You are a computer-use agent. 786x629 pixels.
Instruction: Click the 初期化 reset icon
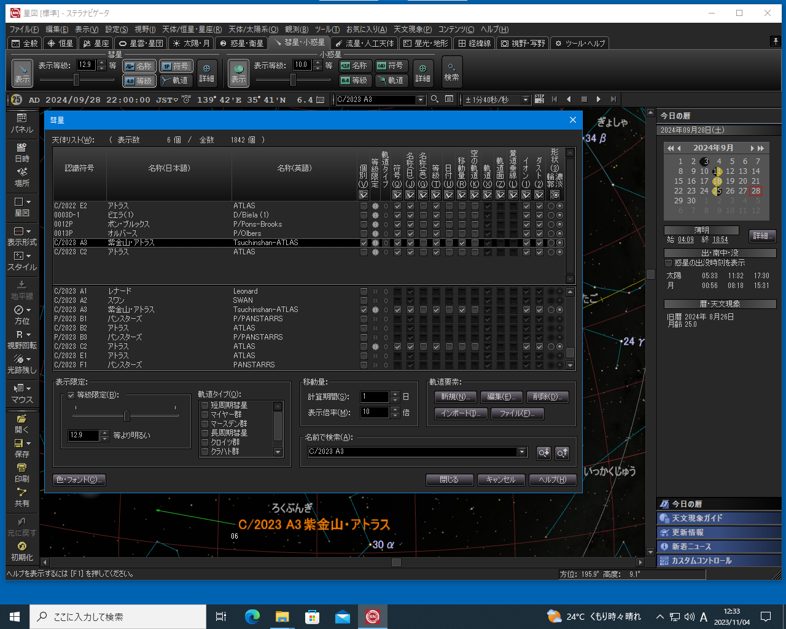click(x=21, y=551)
